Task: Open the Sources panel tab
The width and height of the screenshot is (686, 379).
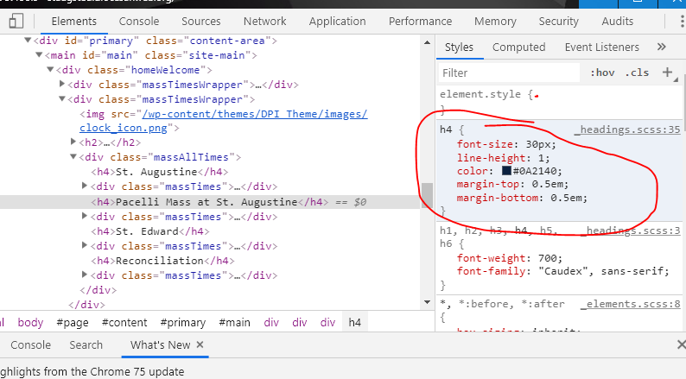Action: [200, 21]
